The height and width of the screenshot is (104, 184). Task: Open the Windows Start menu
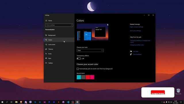[2, 102]
